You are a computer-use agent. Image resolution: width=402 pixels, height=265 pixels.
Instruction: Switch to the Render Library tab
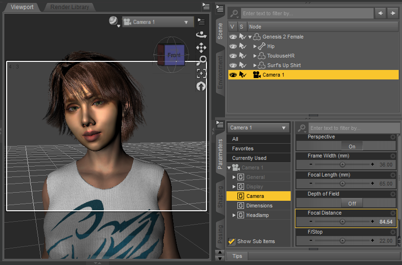coord(70,7)
